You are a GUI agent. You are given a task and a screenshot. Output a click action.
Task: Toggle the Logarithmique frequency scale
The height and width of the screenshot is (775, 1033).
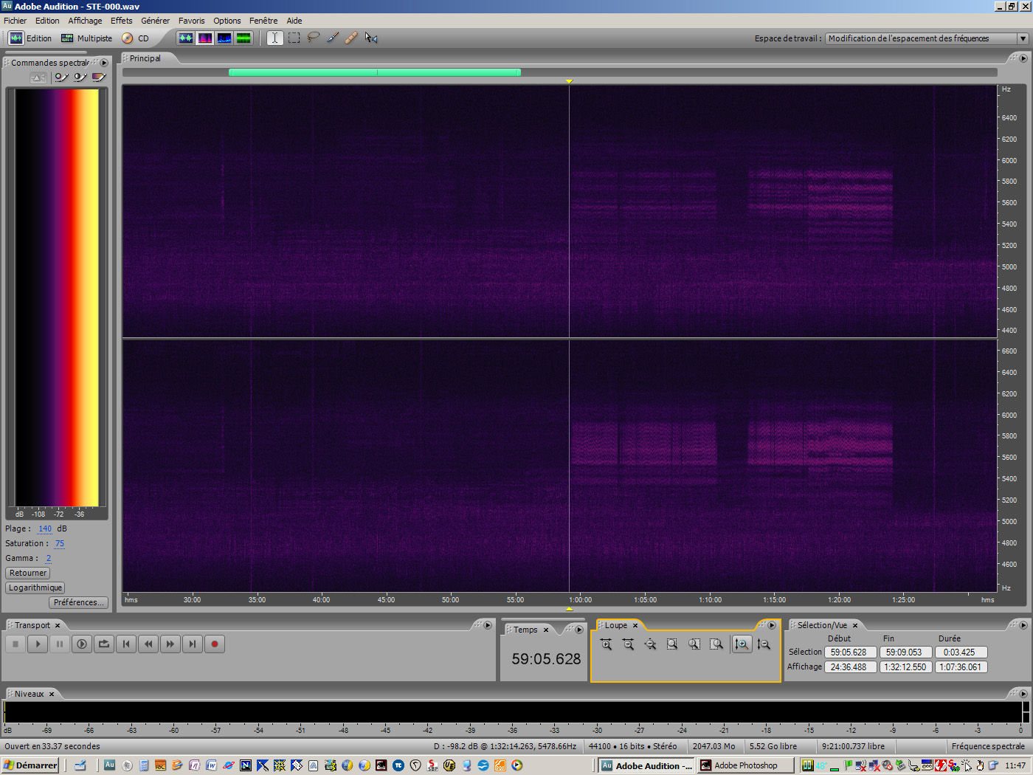[x=35, y=588]
